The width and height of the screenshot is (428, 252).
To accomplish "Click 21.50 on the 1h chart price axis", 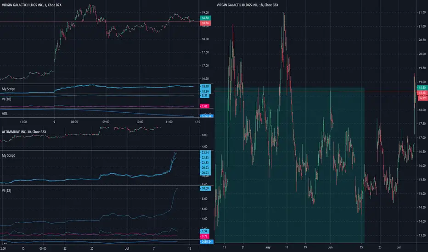I will [422, 12].
